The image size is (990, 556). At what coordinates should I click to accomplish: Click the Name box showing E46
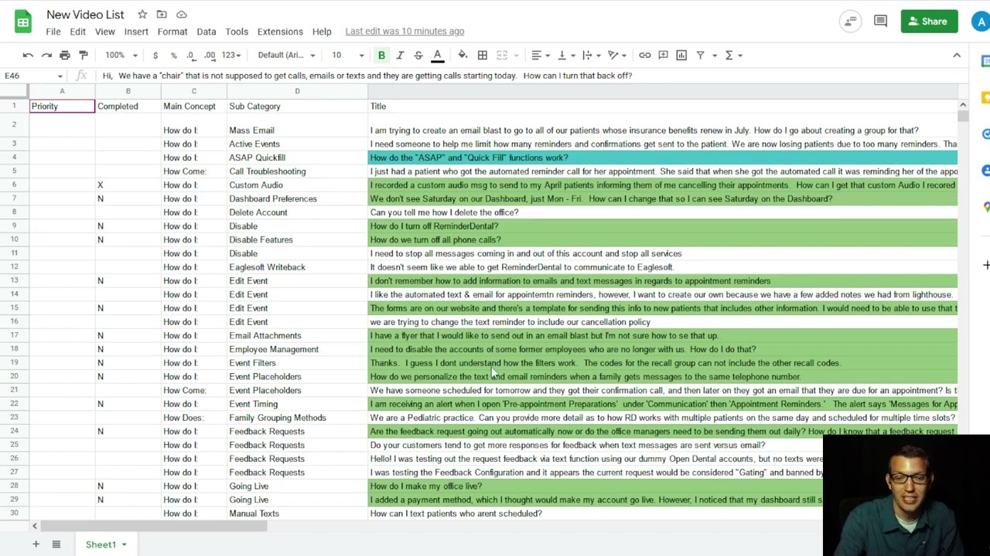pos(33,76)
